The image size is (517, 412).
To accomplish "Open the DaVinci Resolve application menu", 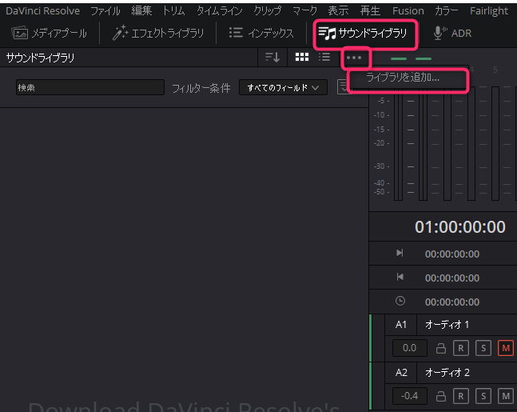I will pyautogui.click(x=43, y=11).
